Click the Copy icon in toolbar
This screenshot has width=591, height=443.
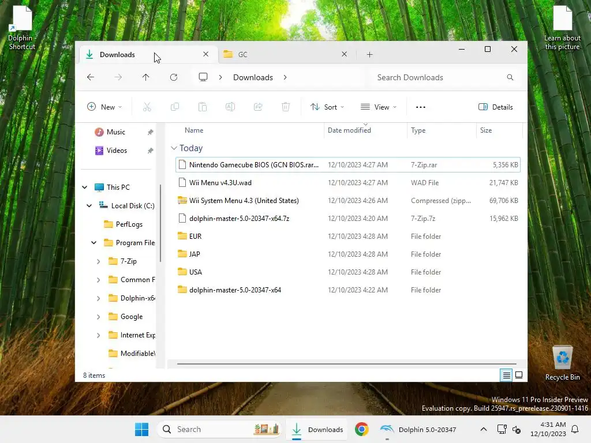pyautogui.click(x=175, y=107)
